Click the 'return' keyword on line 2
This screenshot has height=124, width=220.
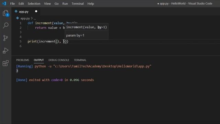(x=41, y=28)
